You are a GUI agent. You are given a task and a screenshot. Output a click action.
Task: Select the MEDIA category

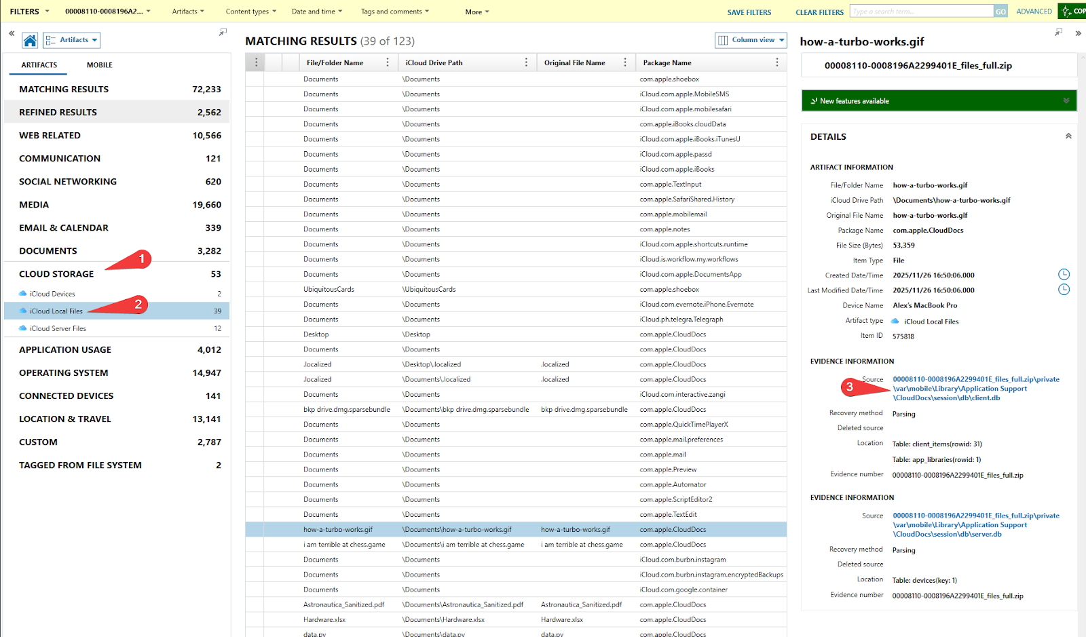pos(117,204)
